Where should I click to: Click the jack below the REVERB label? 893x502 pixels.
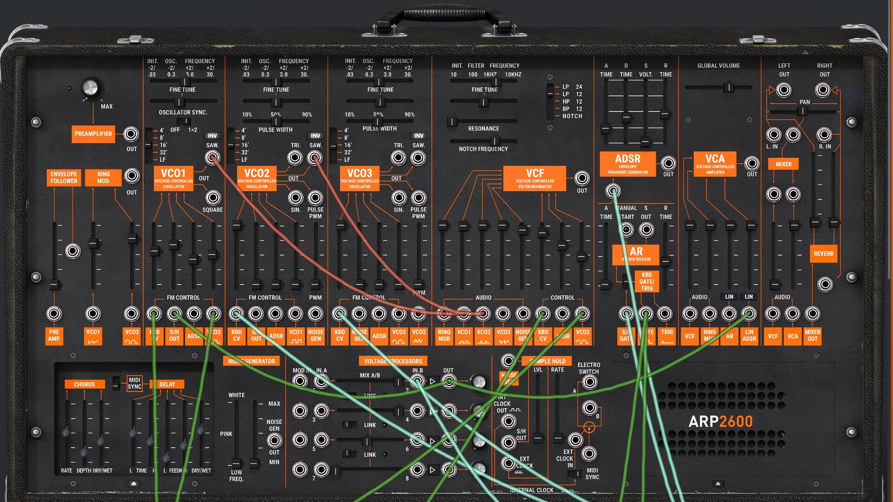coord(825,284)
